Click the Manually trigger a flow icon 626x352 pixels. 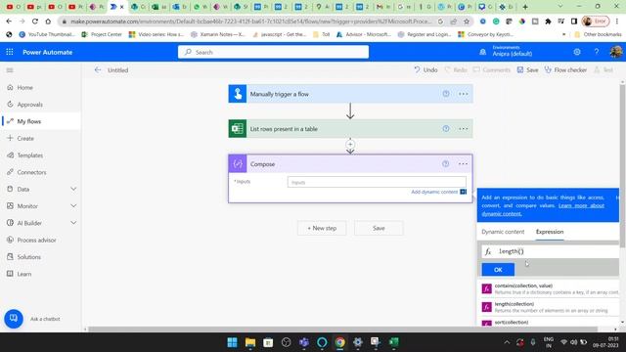[238, 94]
